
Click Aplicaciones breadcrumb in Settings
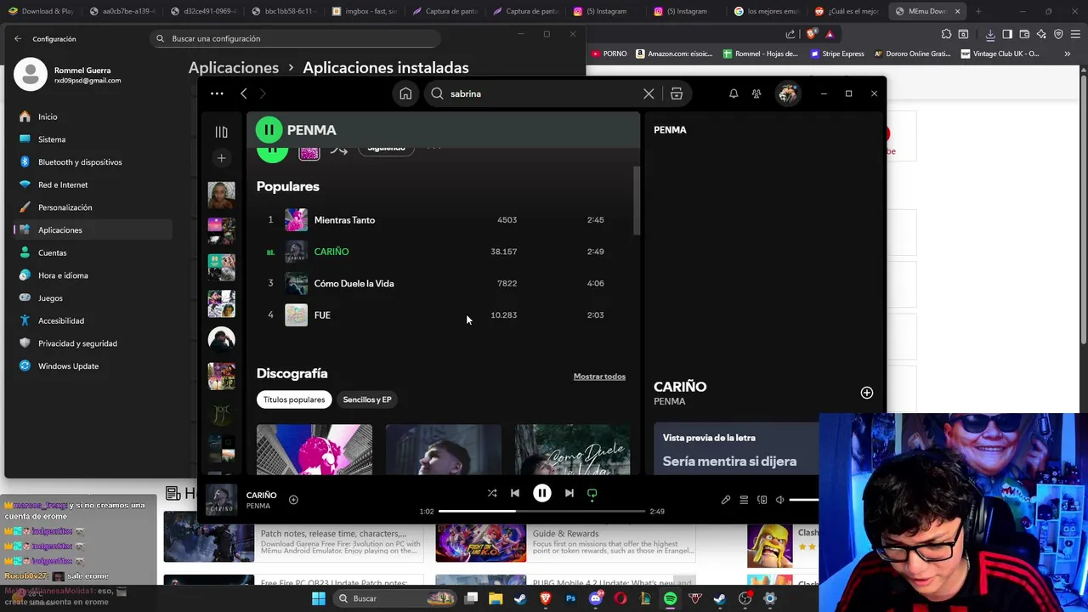(234, 68)
